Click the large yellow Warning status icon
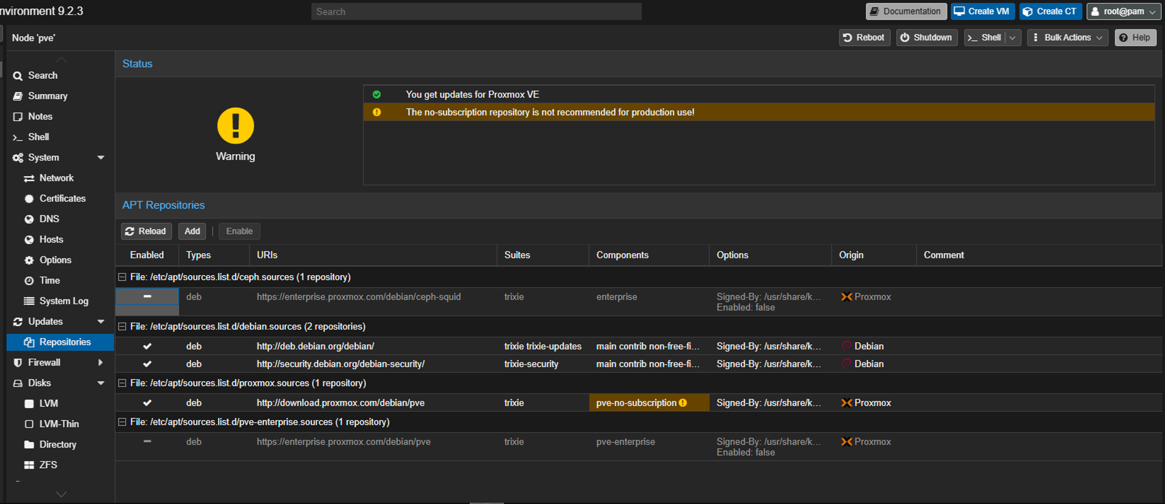The image size is (1165, 504). (x=235, y=126)
